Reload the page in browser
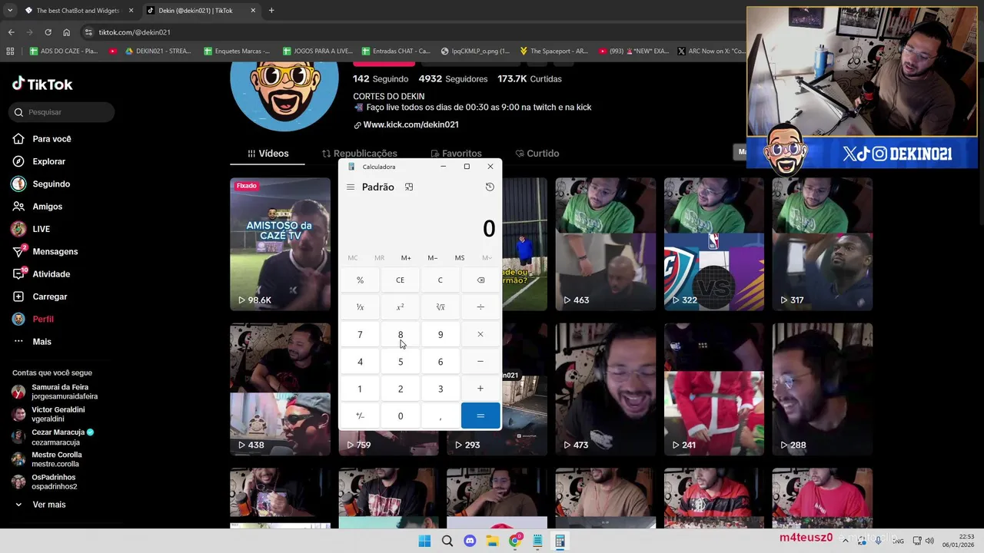The image size is (984, 553). click(x=48, y=32)
